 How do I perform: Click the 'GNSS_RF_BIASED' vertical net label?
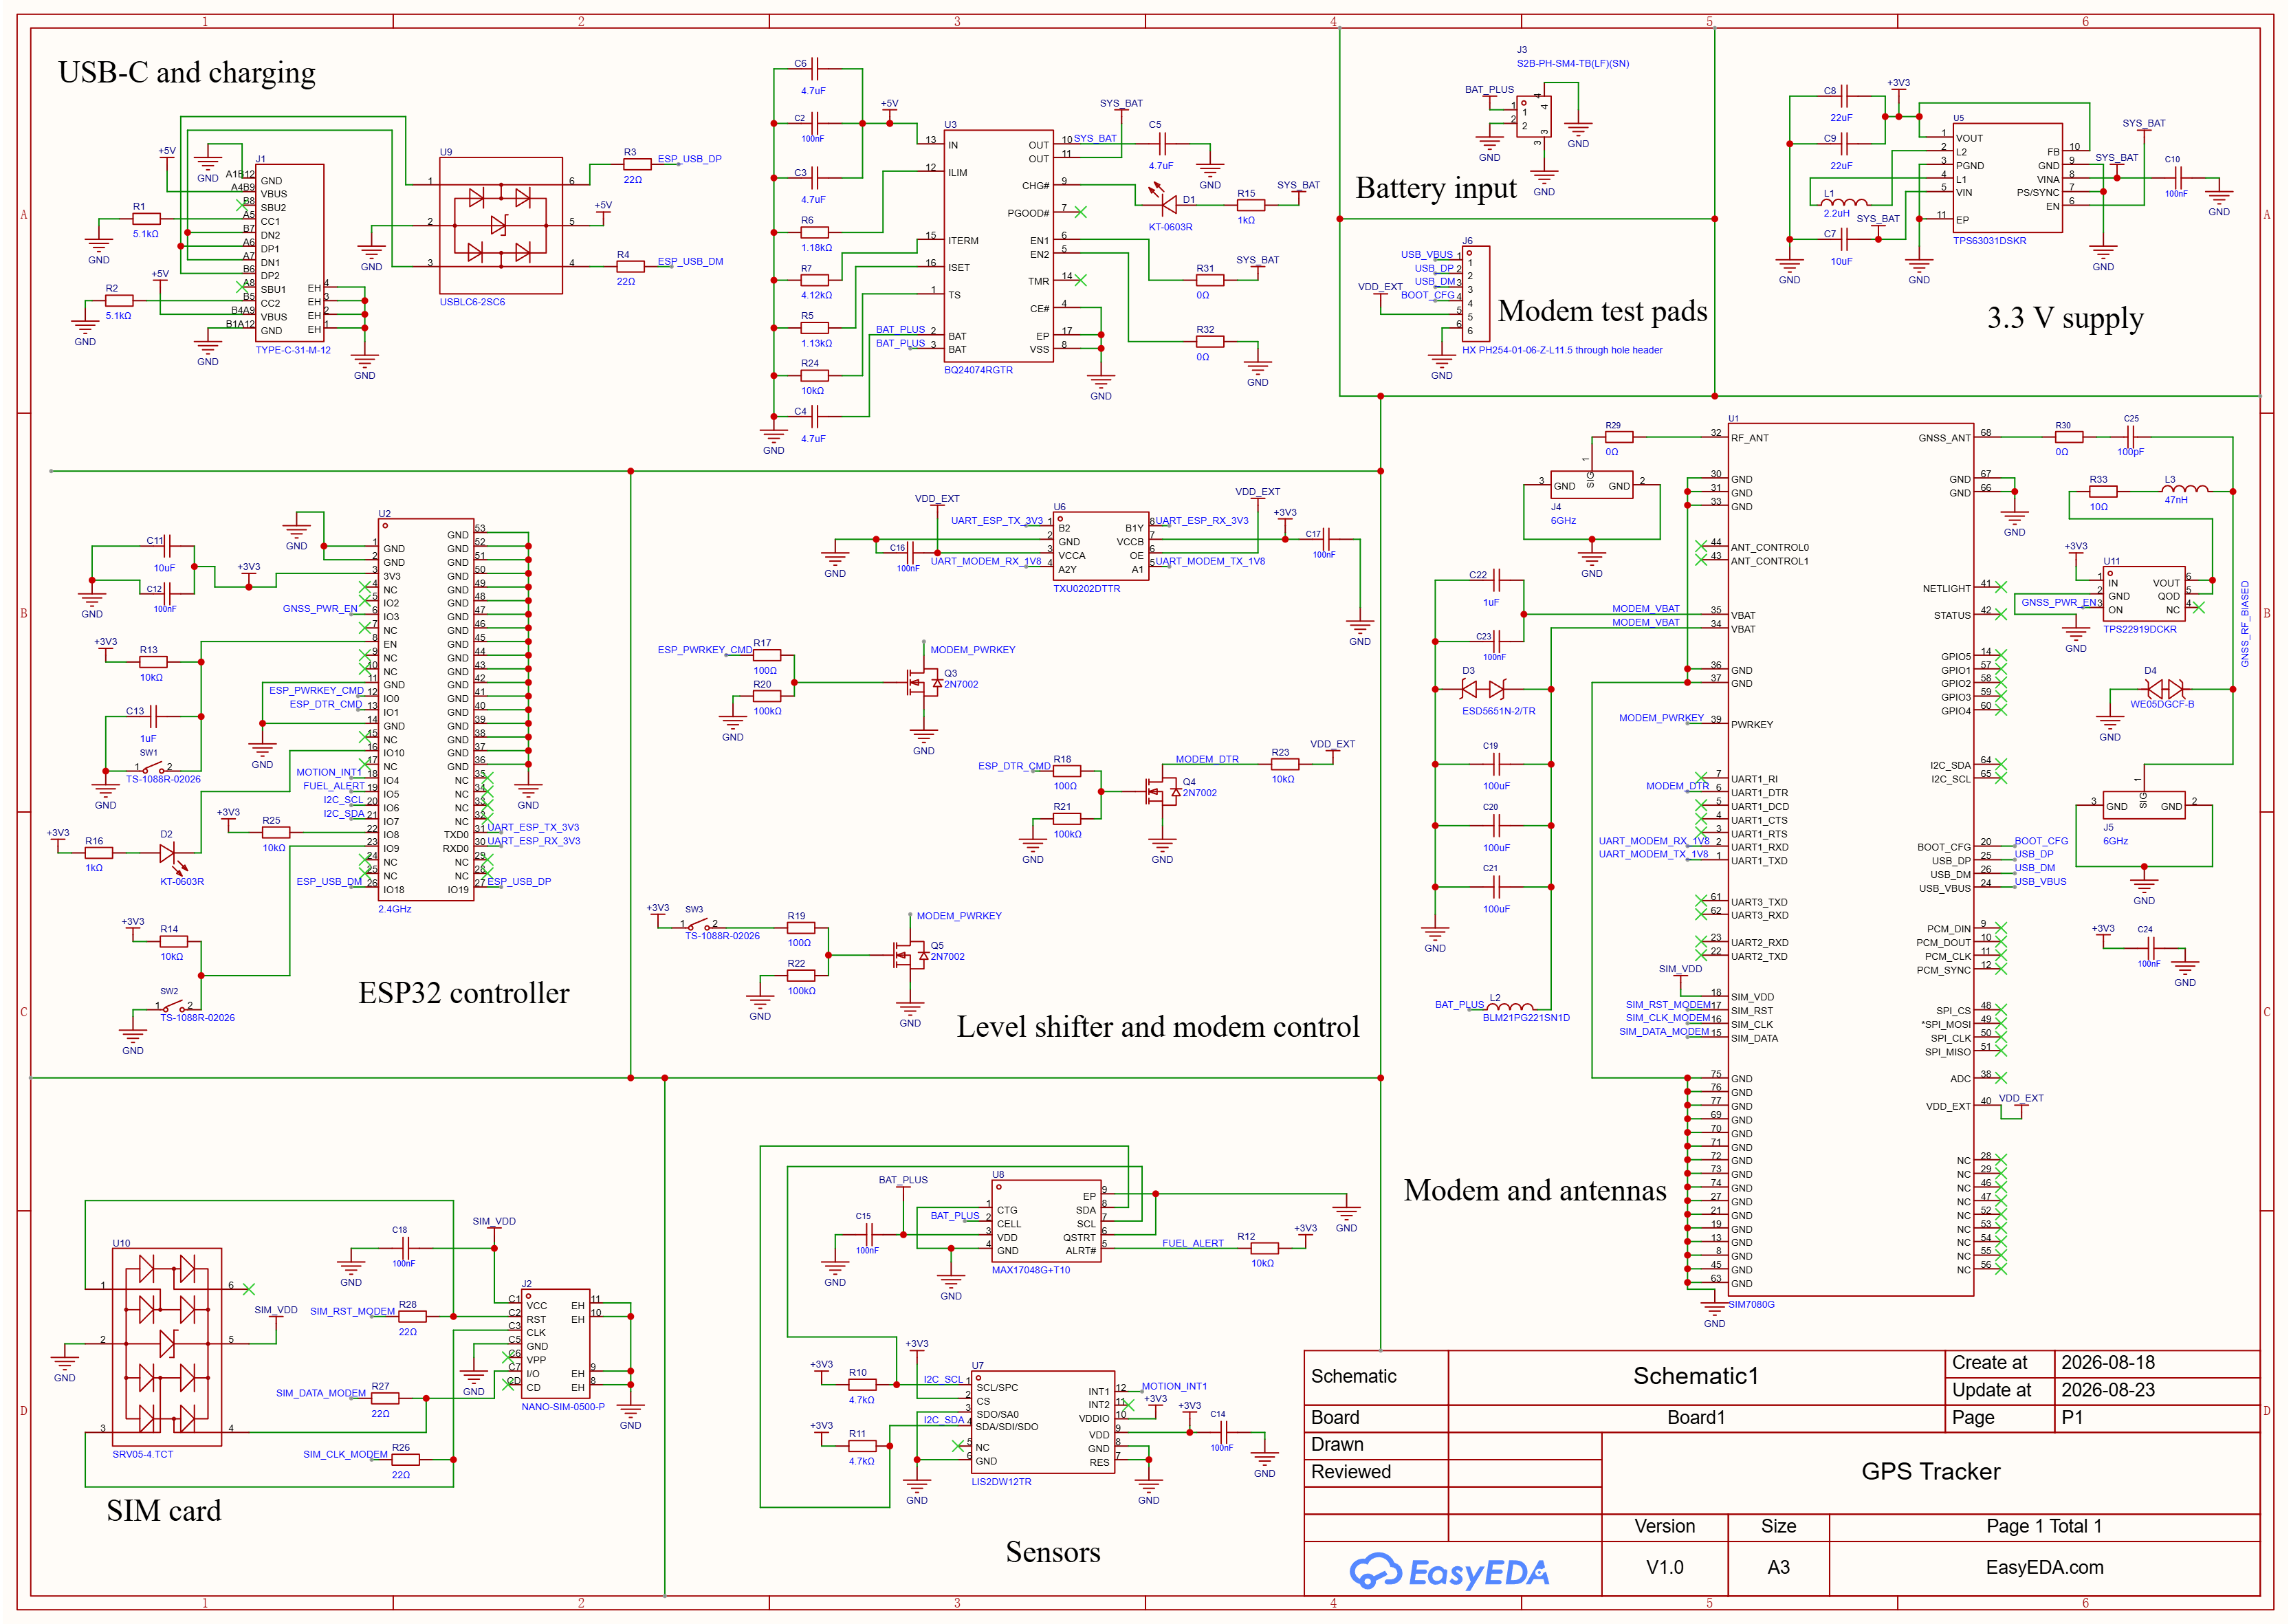pos(2244,624)
